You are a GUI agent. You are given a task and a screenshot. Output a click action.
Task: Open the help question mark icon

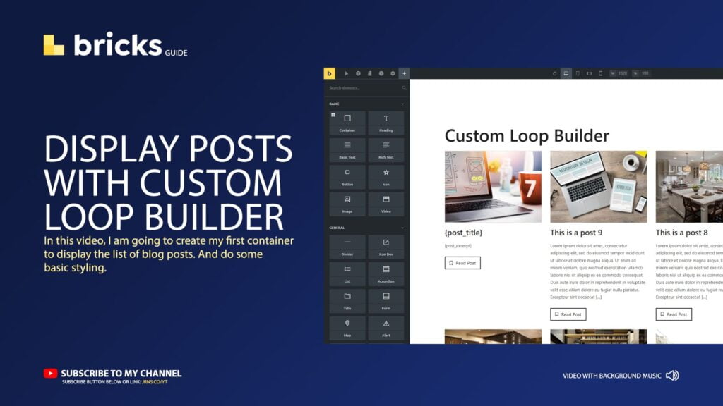(x=358, y=73)
